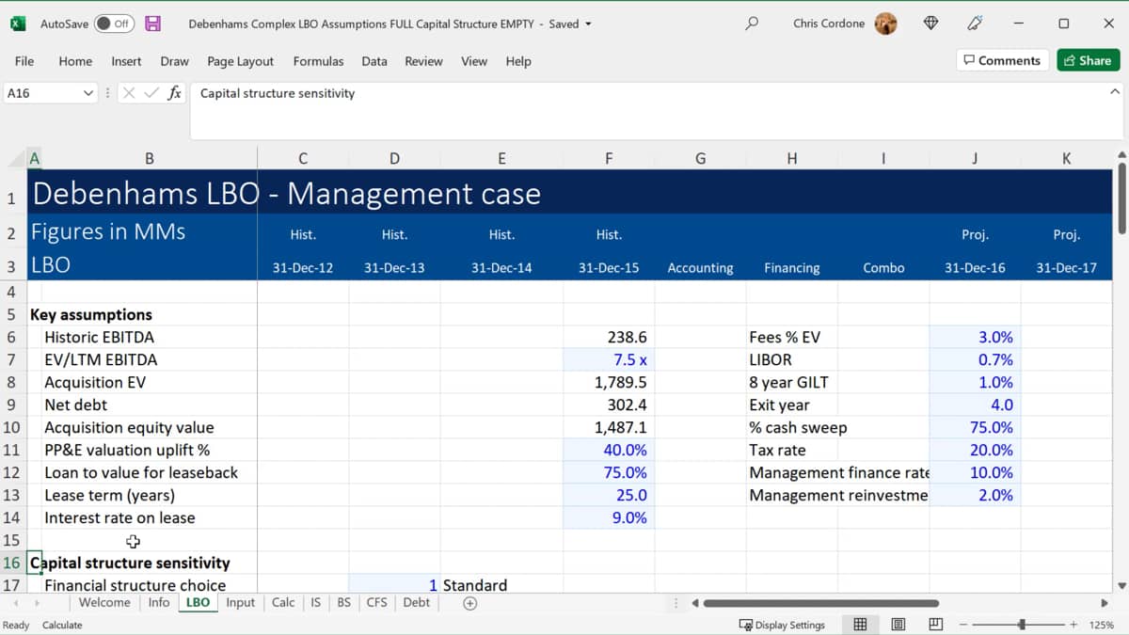Click the Exit year value 4.0

(975, 405)
